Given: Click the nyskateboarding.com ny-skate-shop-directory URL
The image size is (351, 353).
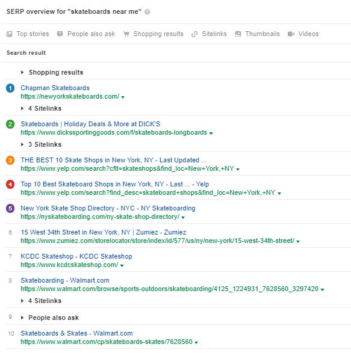Looking at the screenshot, I should (x=100, y=217).
